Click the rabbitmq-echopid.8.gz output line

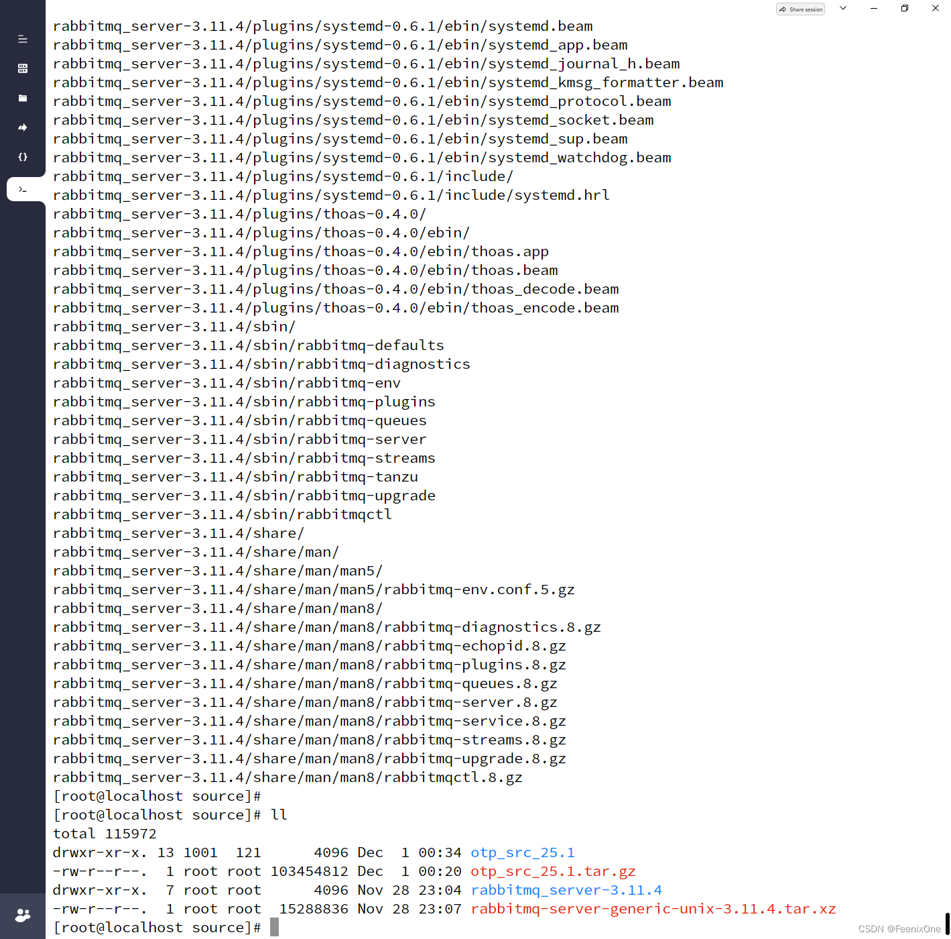310,646
